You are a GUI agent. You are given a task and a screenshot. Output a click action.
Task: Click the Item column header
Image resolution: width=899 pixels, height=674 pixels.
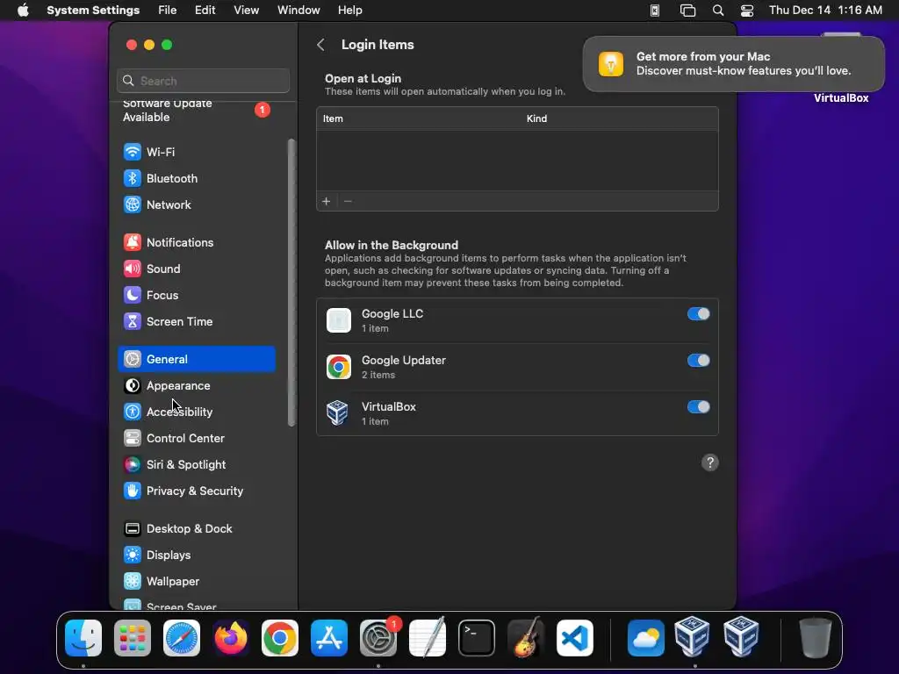pyautogui.click(x=333, y=118)
